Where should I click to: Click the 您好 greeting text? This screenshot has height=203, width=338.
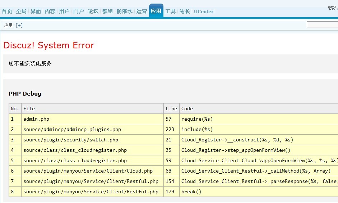pos(333,8)
